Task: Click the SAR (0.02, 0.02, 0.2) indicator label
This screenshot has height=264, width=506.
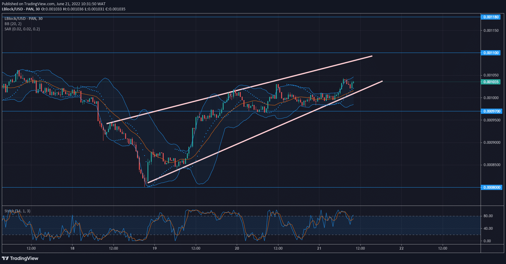Action: 22,29
